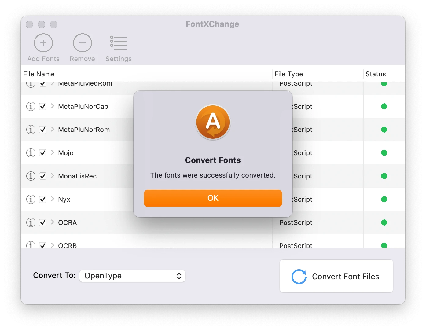Open the Convert To OpenType dropdown
426x330 pixels.
click(x=132, y=276)
